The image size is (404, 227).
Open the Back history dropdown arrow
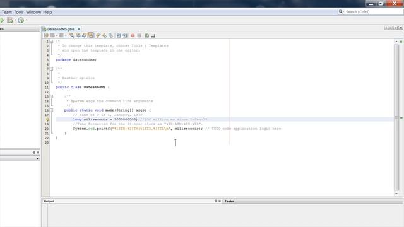pyautogui.click(x=57, y=35)
